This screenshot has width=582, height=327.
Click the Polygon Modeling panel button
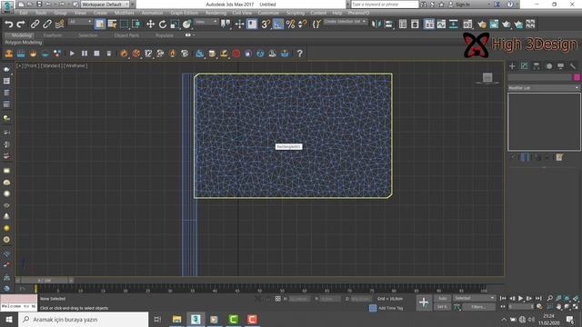click(24, 43)
